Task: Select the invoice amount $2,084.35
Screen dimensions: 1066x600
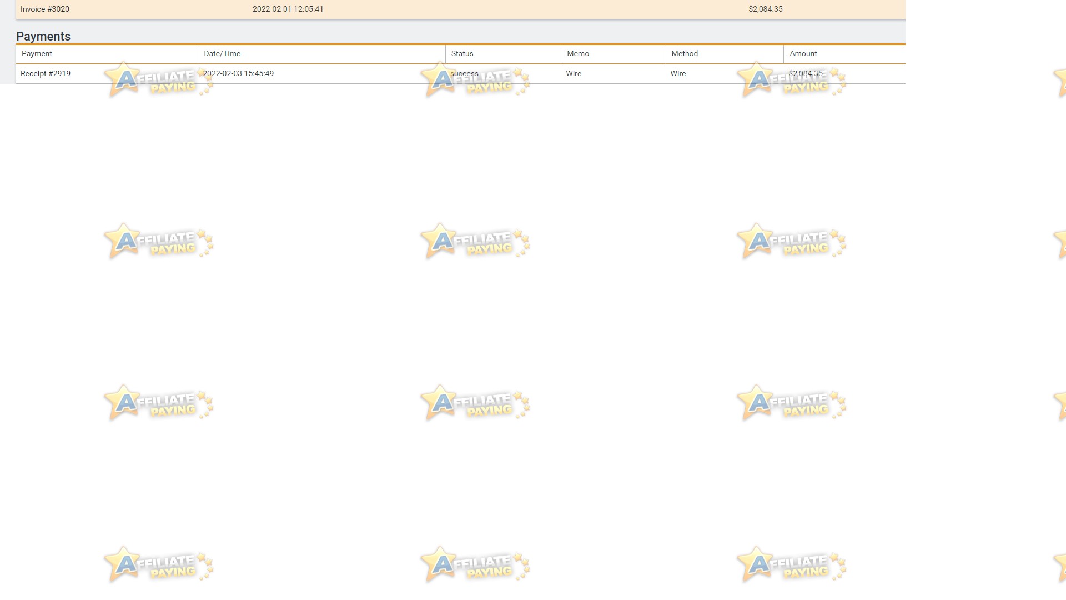Action: click(766, 9)
